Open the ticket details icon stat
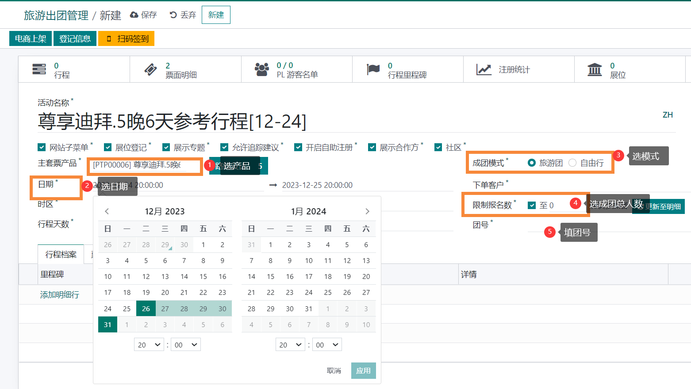The height and width of the screenshot is (389, 691). tap(150, 69)
